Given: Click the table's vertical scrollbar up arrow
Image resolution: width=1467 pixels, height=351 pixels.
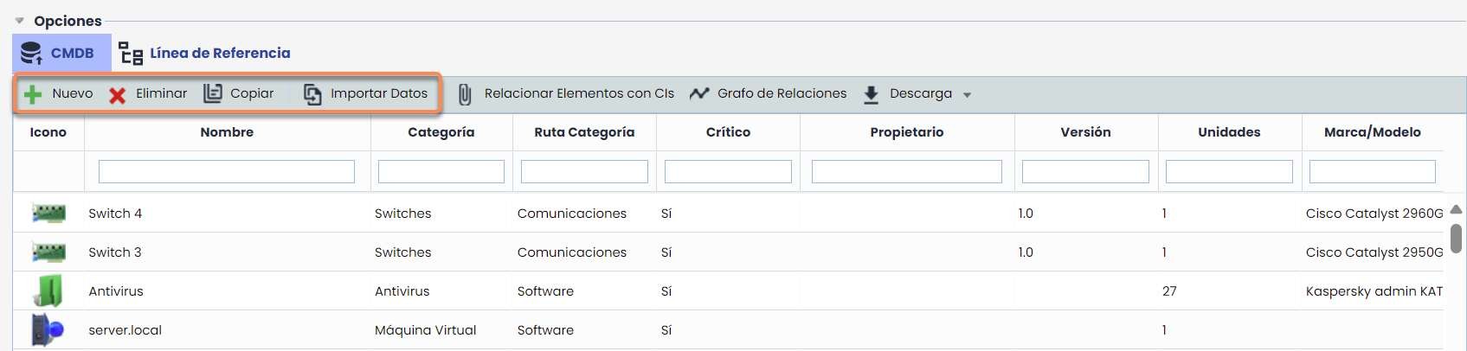Looking at the screenshot, I should click(x=1456, y=209).
